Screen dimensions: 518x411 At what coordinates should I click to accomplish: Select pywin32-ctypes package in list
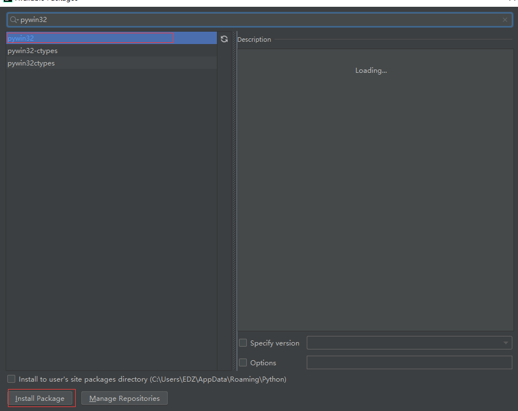[112, 50]
